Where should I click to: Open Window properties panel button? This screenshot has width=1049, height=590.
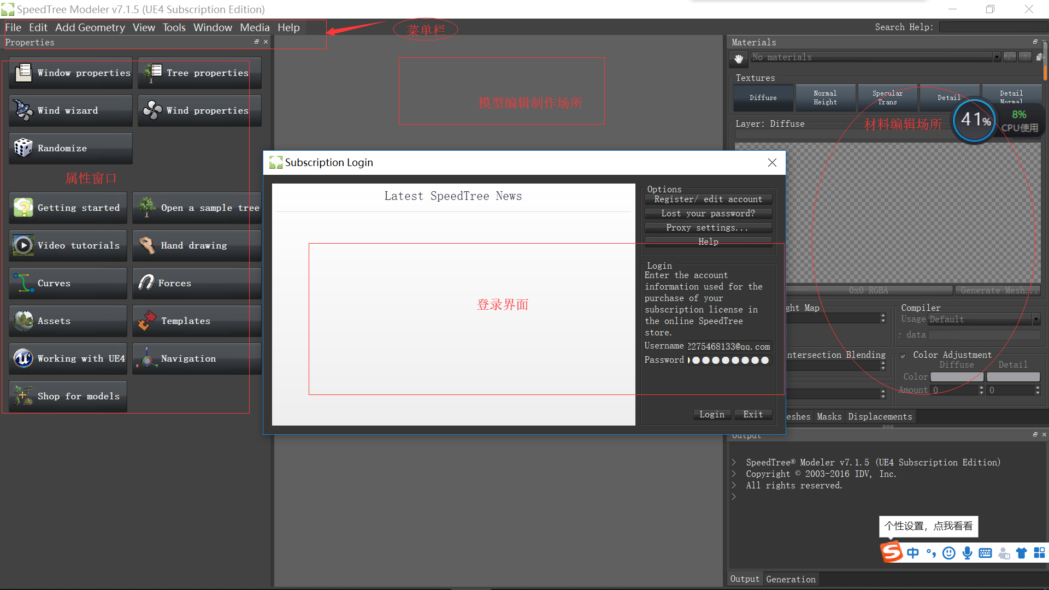[x=70, y=73]
